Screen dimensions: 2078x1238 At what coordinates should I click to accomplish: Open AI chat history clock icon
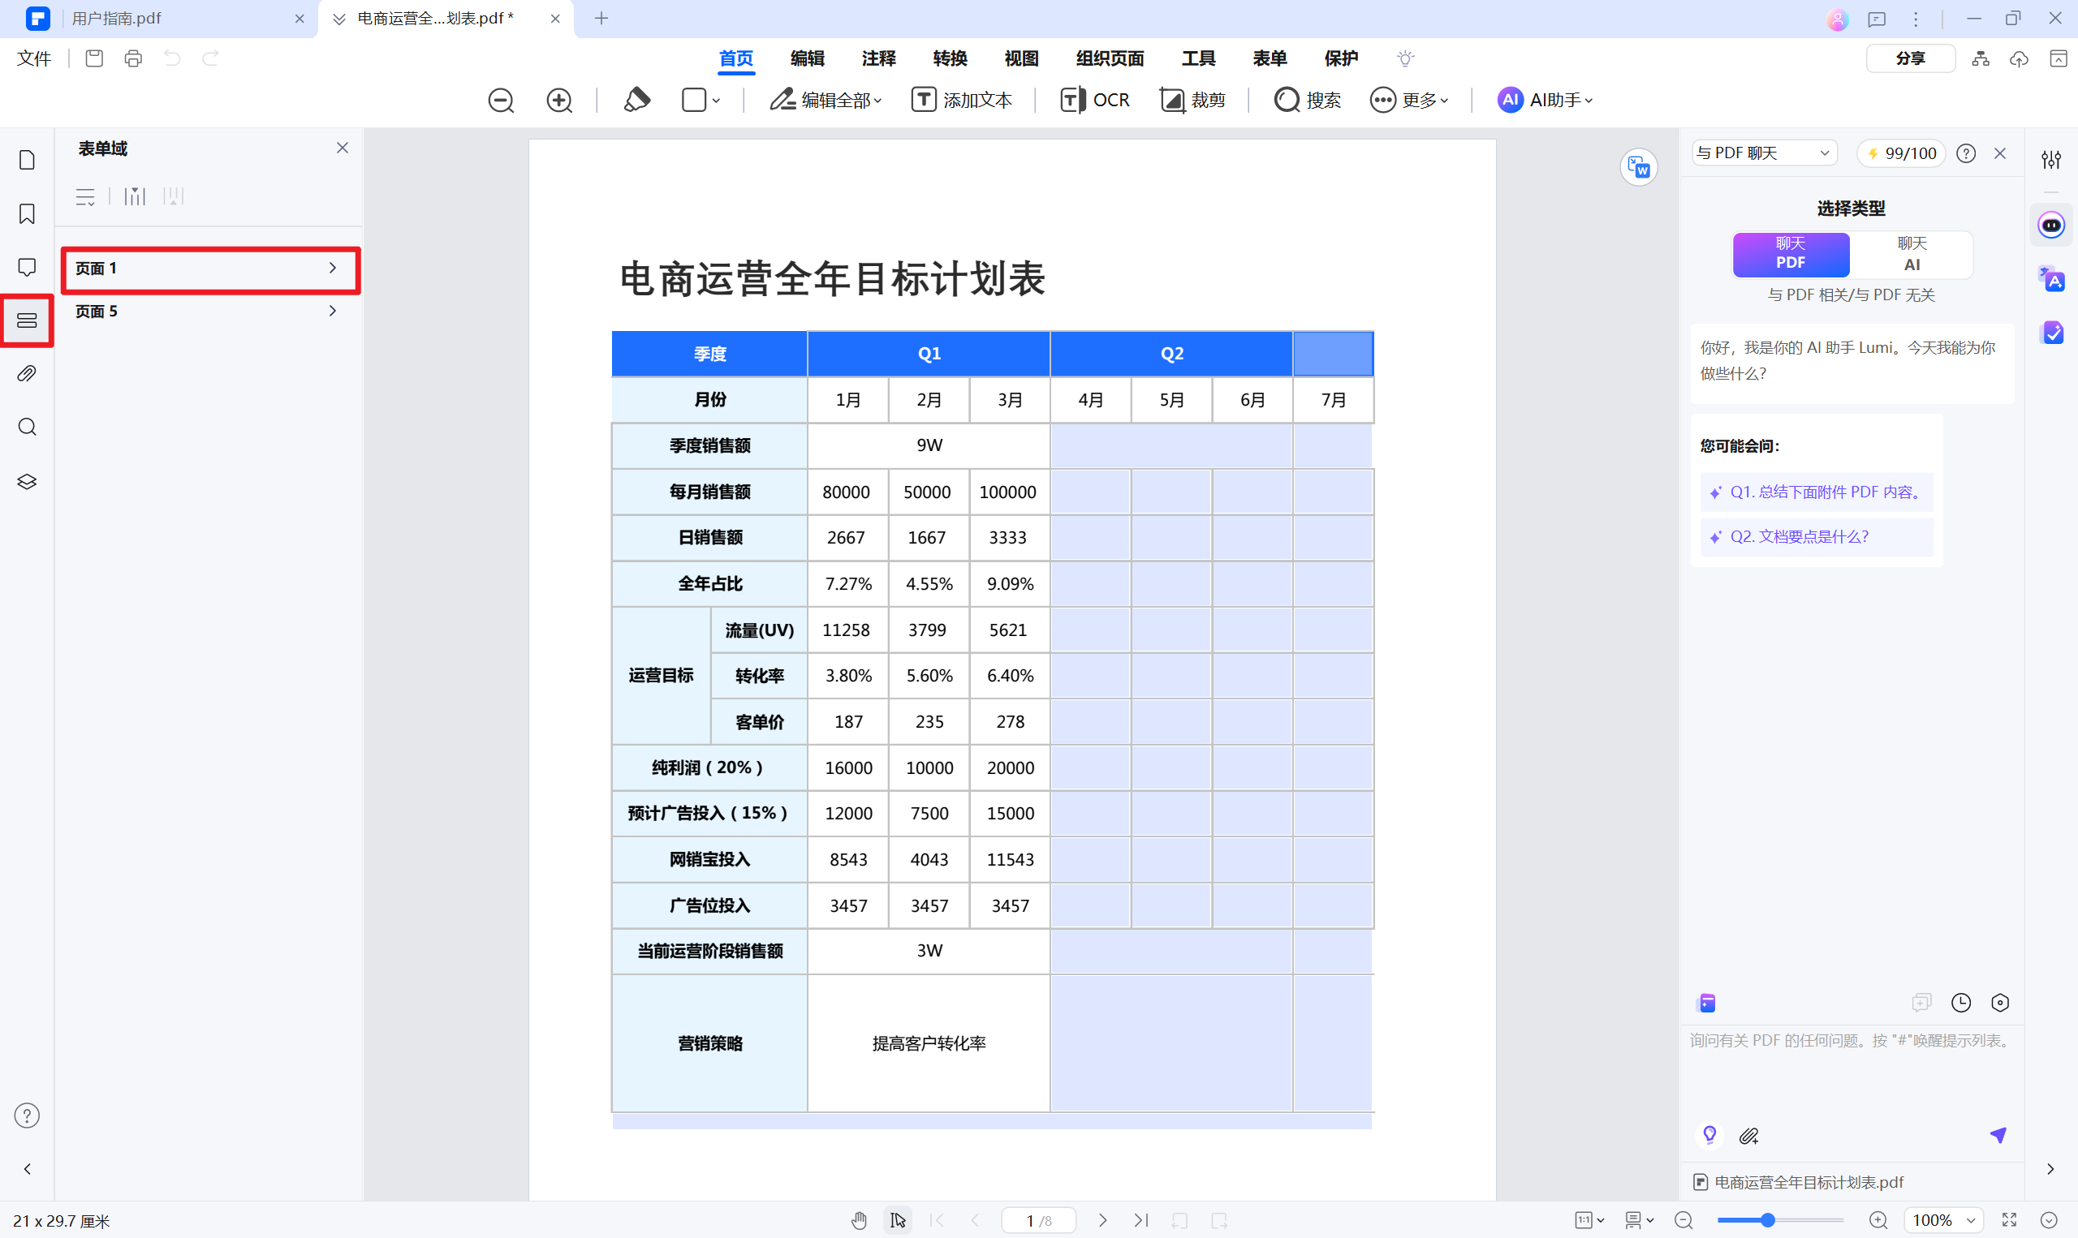point(1960,1003)
